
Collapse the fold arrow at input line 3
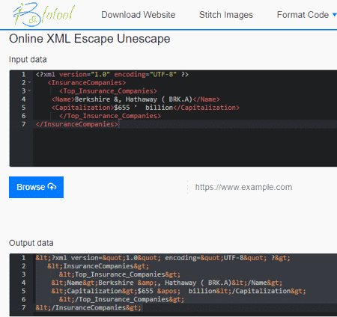pos(29,90)
